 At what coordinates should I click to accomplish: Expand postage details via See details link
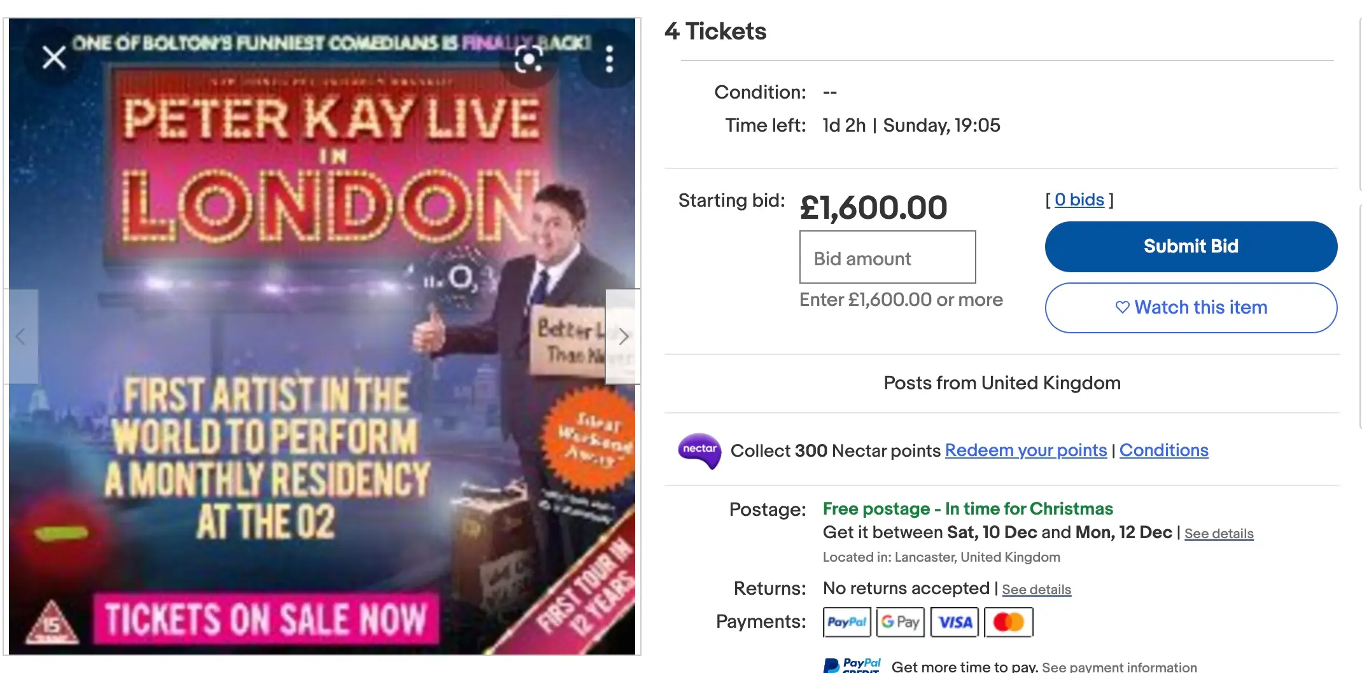click(1219, 533)
